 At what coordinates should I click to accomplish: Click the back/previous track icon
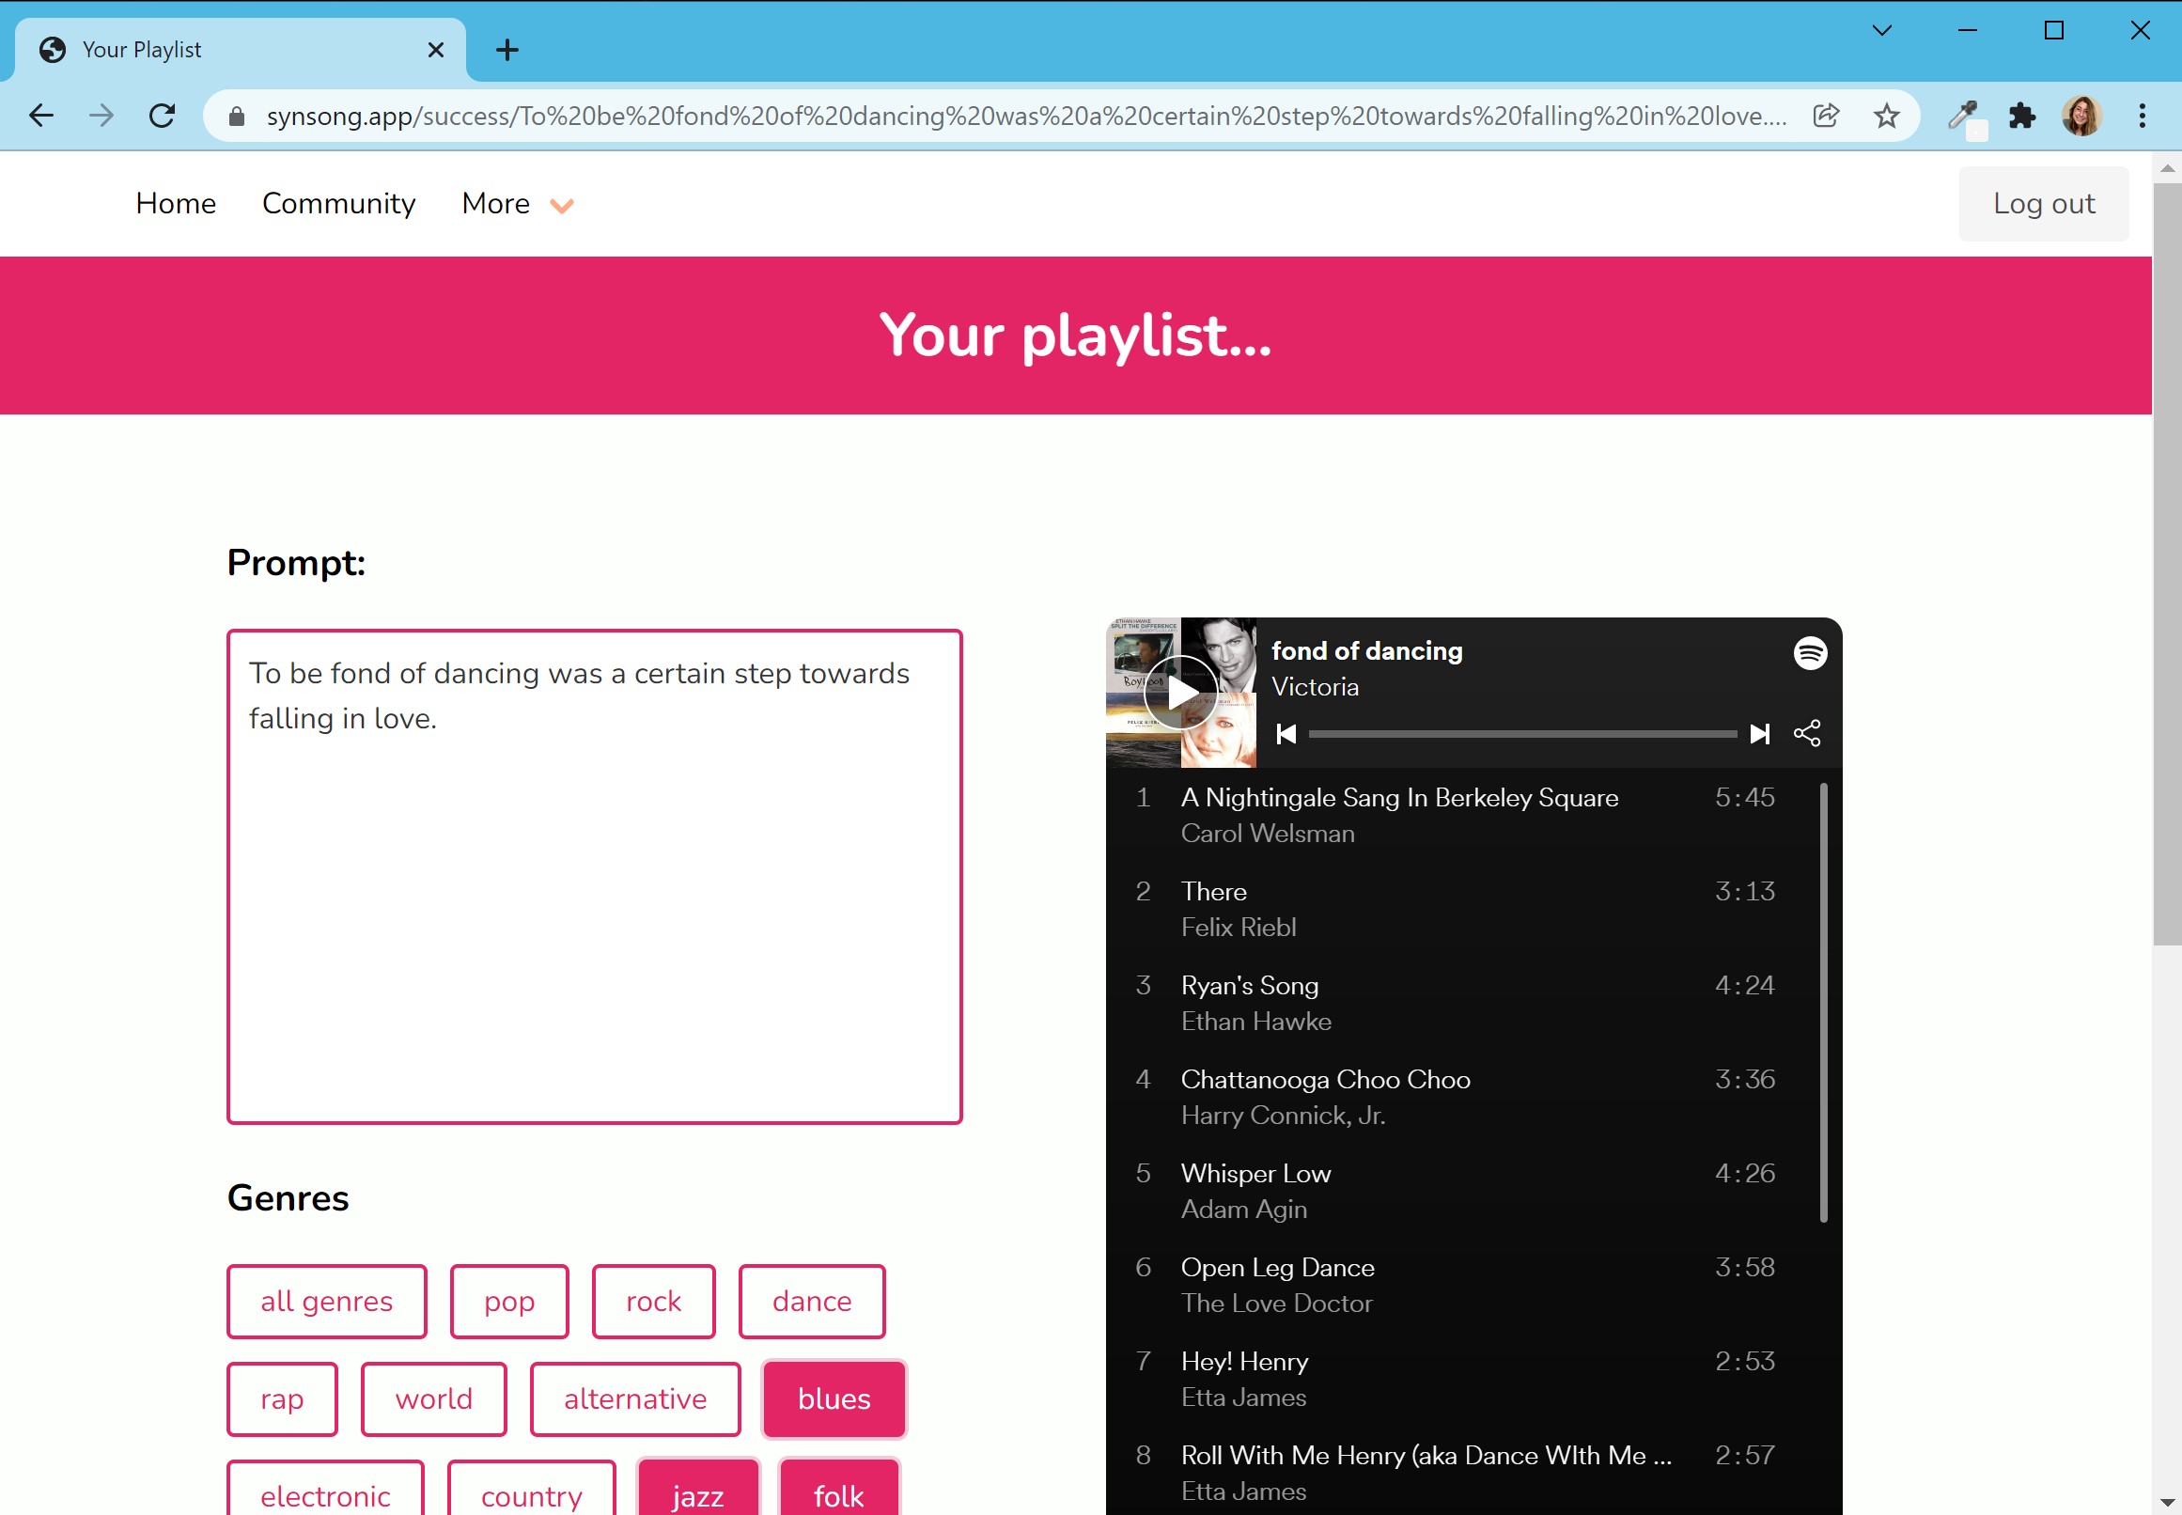(1288, 733)
